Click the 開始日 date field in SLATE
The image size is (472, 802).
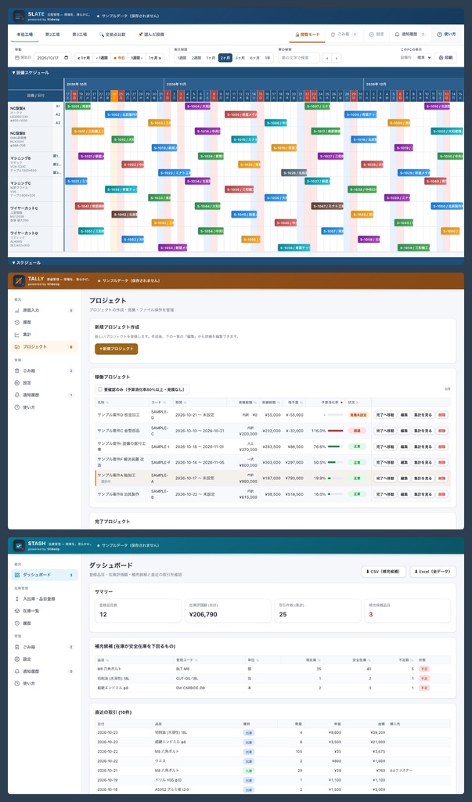[52, 58]
